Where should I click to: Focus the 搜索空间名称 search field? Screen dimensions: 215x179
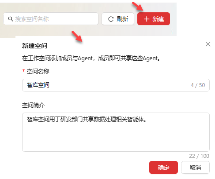51,19
